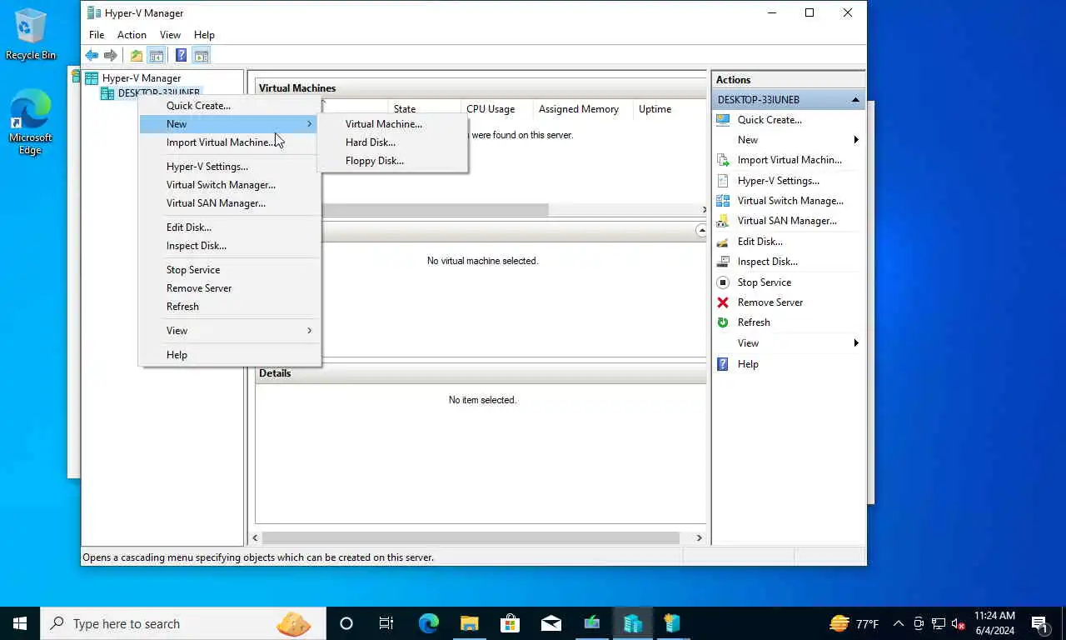Click the Virtual SAN Manager icon in Actions
This screenshot has width=1066, height=640.
point(723,221)
